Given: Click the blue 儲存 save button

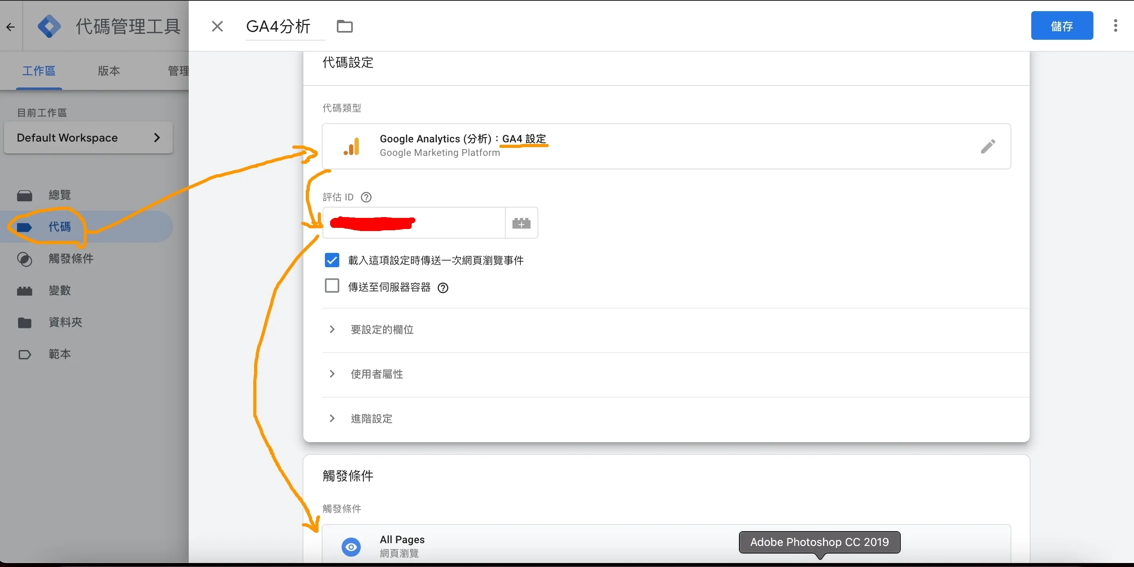Looking at the screenshot, I should tap(1062, 26).
